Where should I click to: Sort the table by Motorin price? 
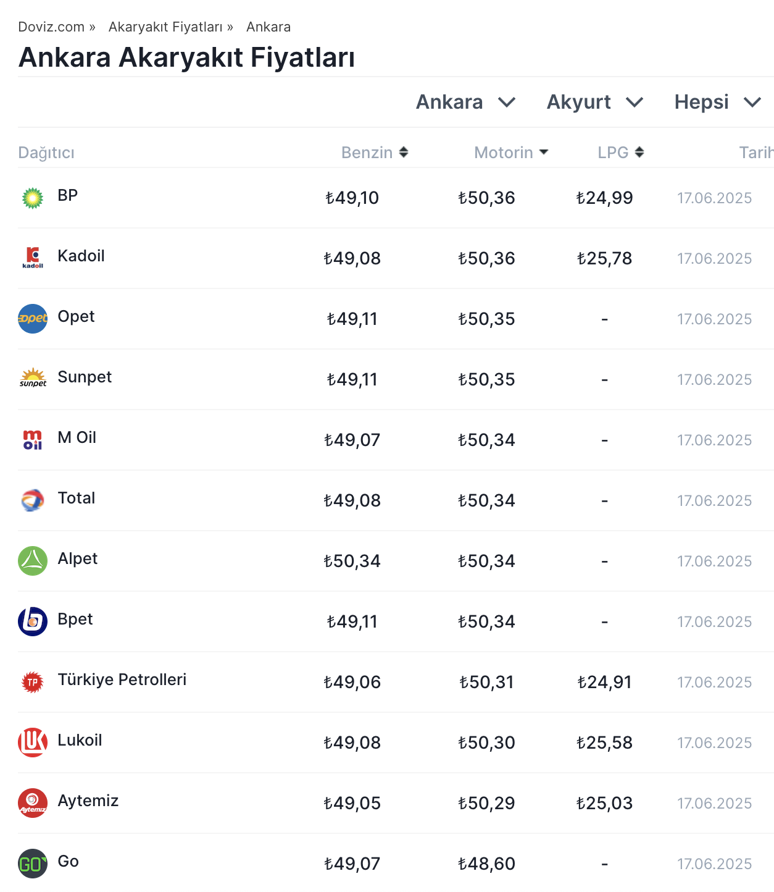tap(510, 153)
